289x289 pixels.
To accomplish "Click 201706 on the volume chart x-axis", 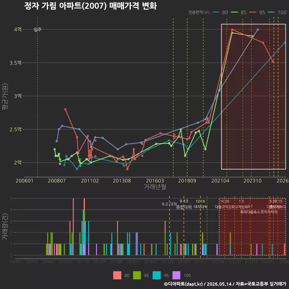I will (x=167, y=262).
